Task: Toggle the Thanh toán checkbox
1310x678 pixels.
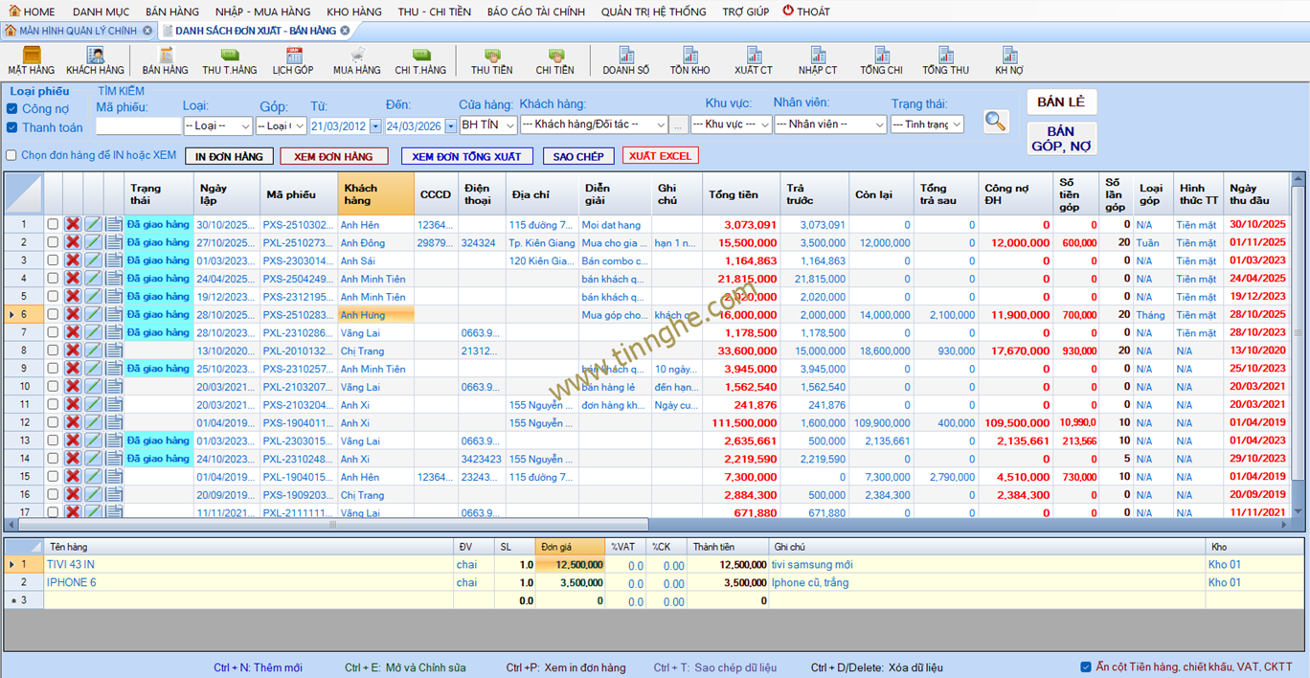Action: coord(12,127)
